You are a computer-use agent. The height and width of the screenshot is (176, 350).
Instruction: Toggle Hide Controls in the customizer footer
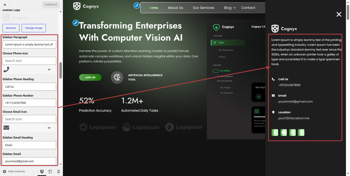(14, 171)
